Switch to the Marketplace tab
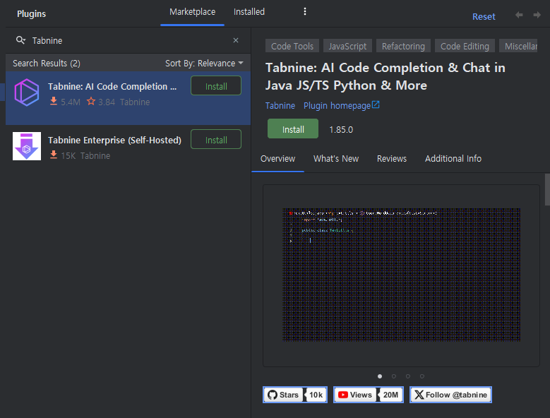 (x=192, y=12)
